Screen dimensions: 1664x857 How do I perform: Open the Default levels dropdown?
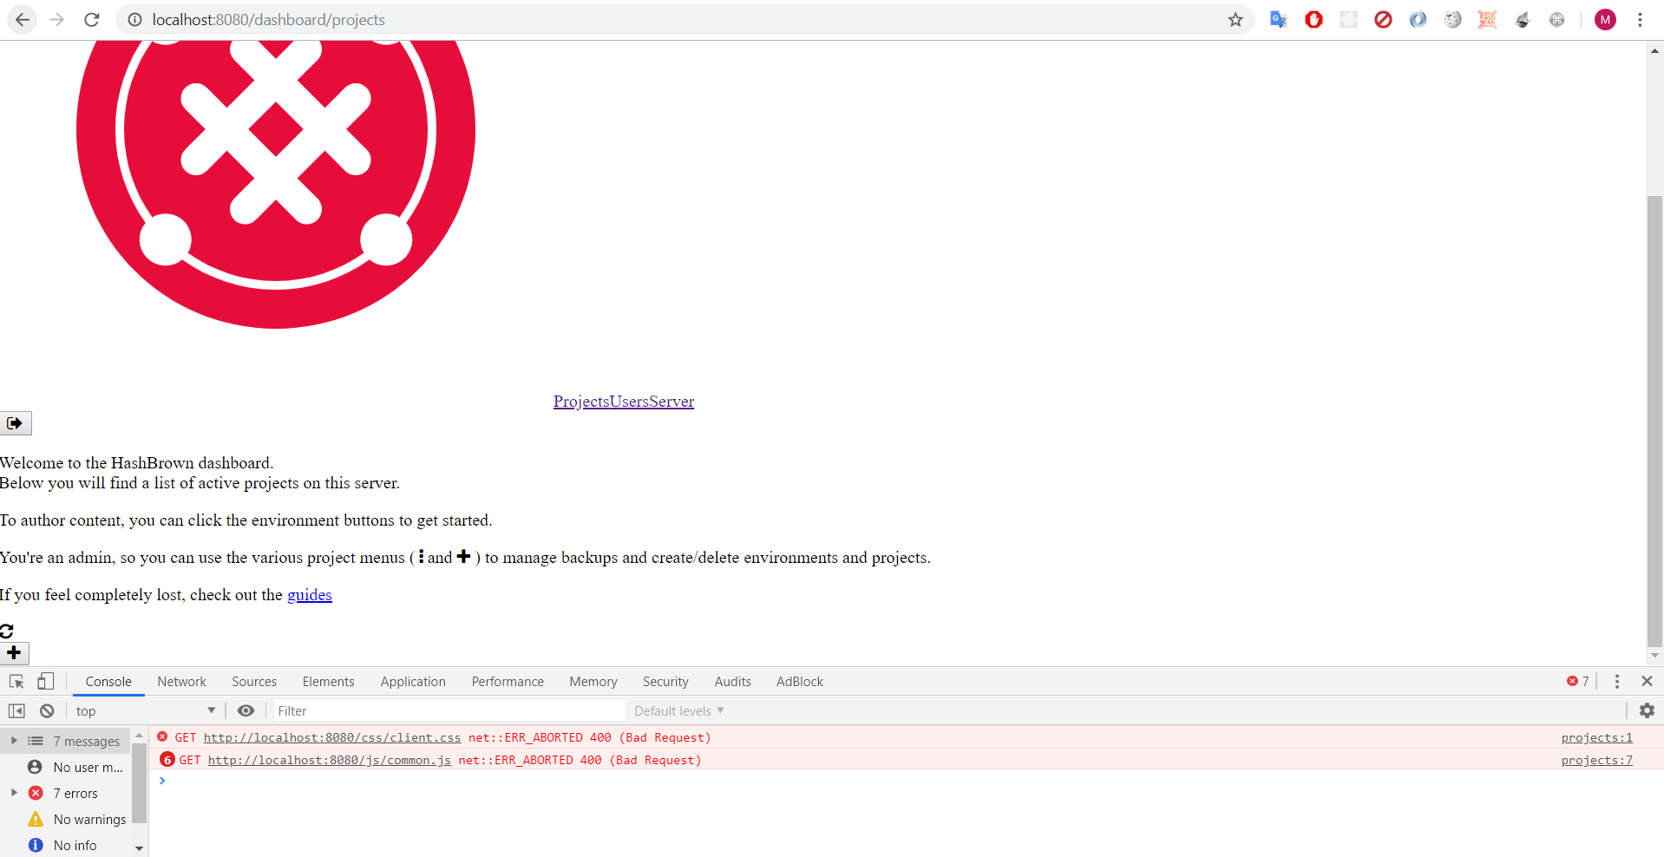[x=678, y=710]
